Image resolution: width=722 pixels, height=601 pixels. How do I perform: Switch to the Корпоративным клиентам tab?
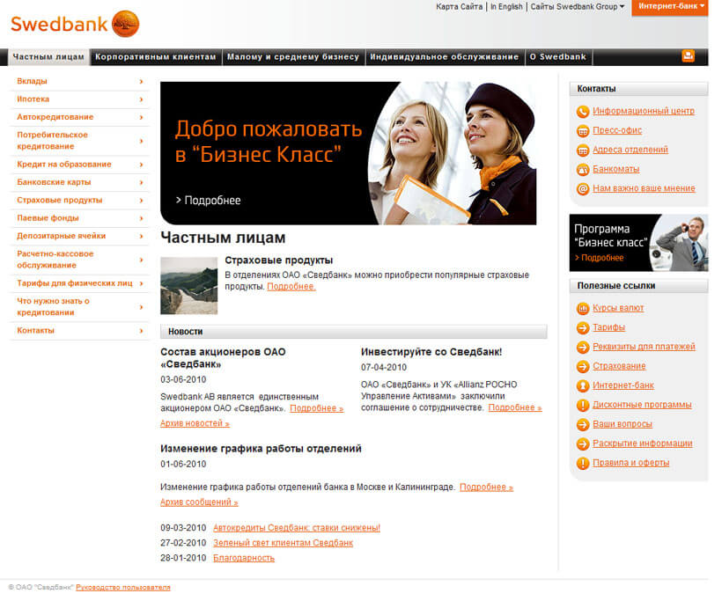point(156,57)
